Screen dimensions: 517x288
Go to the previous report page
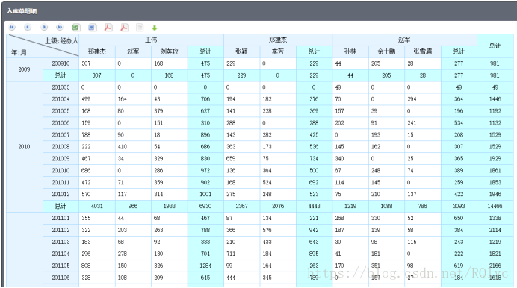tap(28, 28)
